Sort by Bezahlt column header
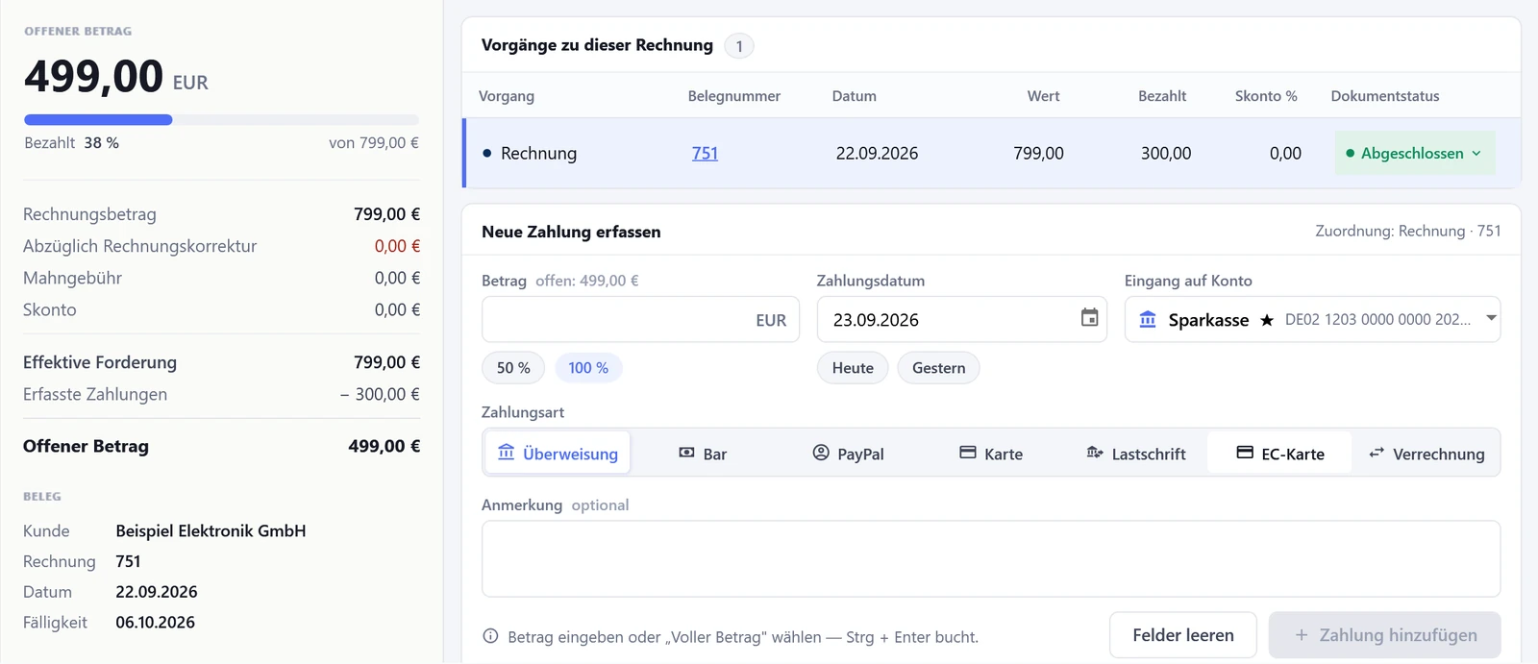Image resolution: width=1538 pixels, height=664 pixels. coord(1162,96)
